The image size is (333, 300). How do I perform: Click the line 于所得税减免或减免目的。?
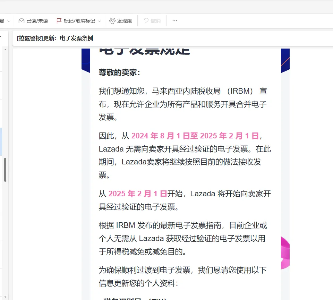point(143,252)
